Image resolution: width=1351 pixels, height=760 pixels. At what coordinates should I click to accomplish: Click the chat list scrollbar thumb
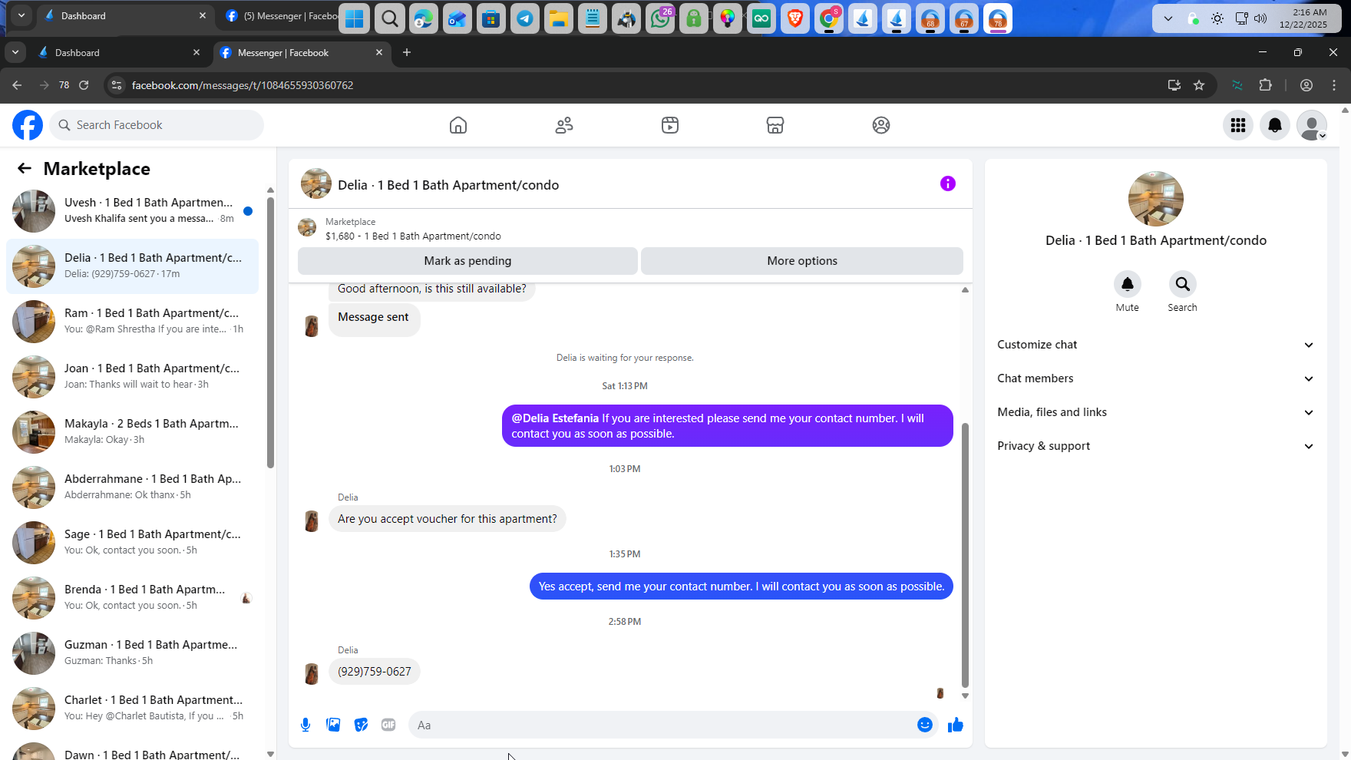(x=270, y=332)
